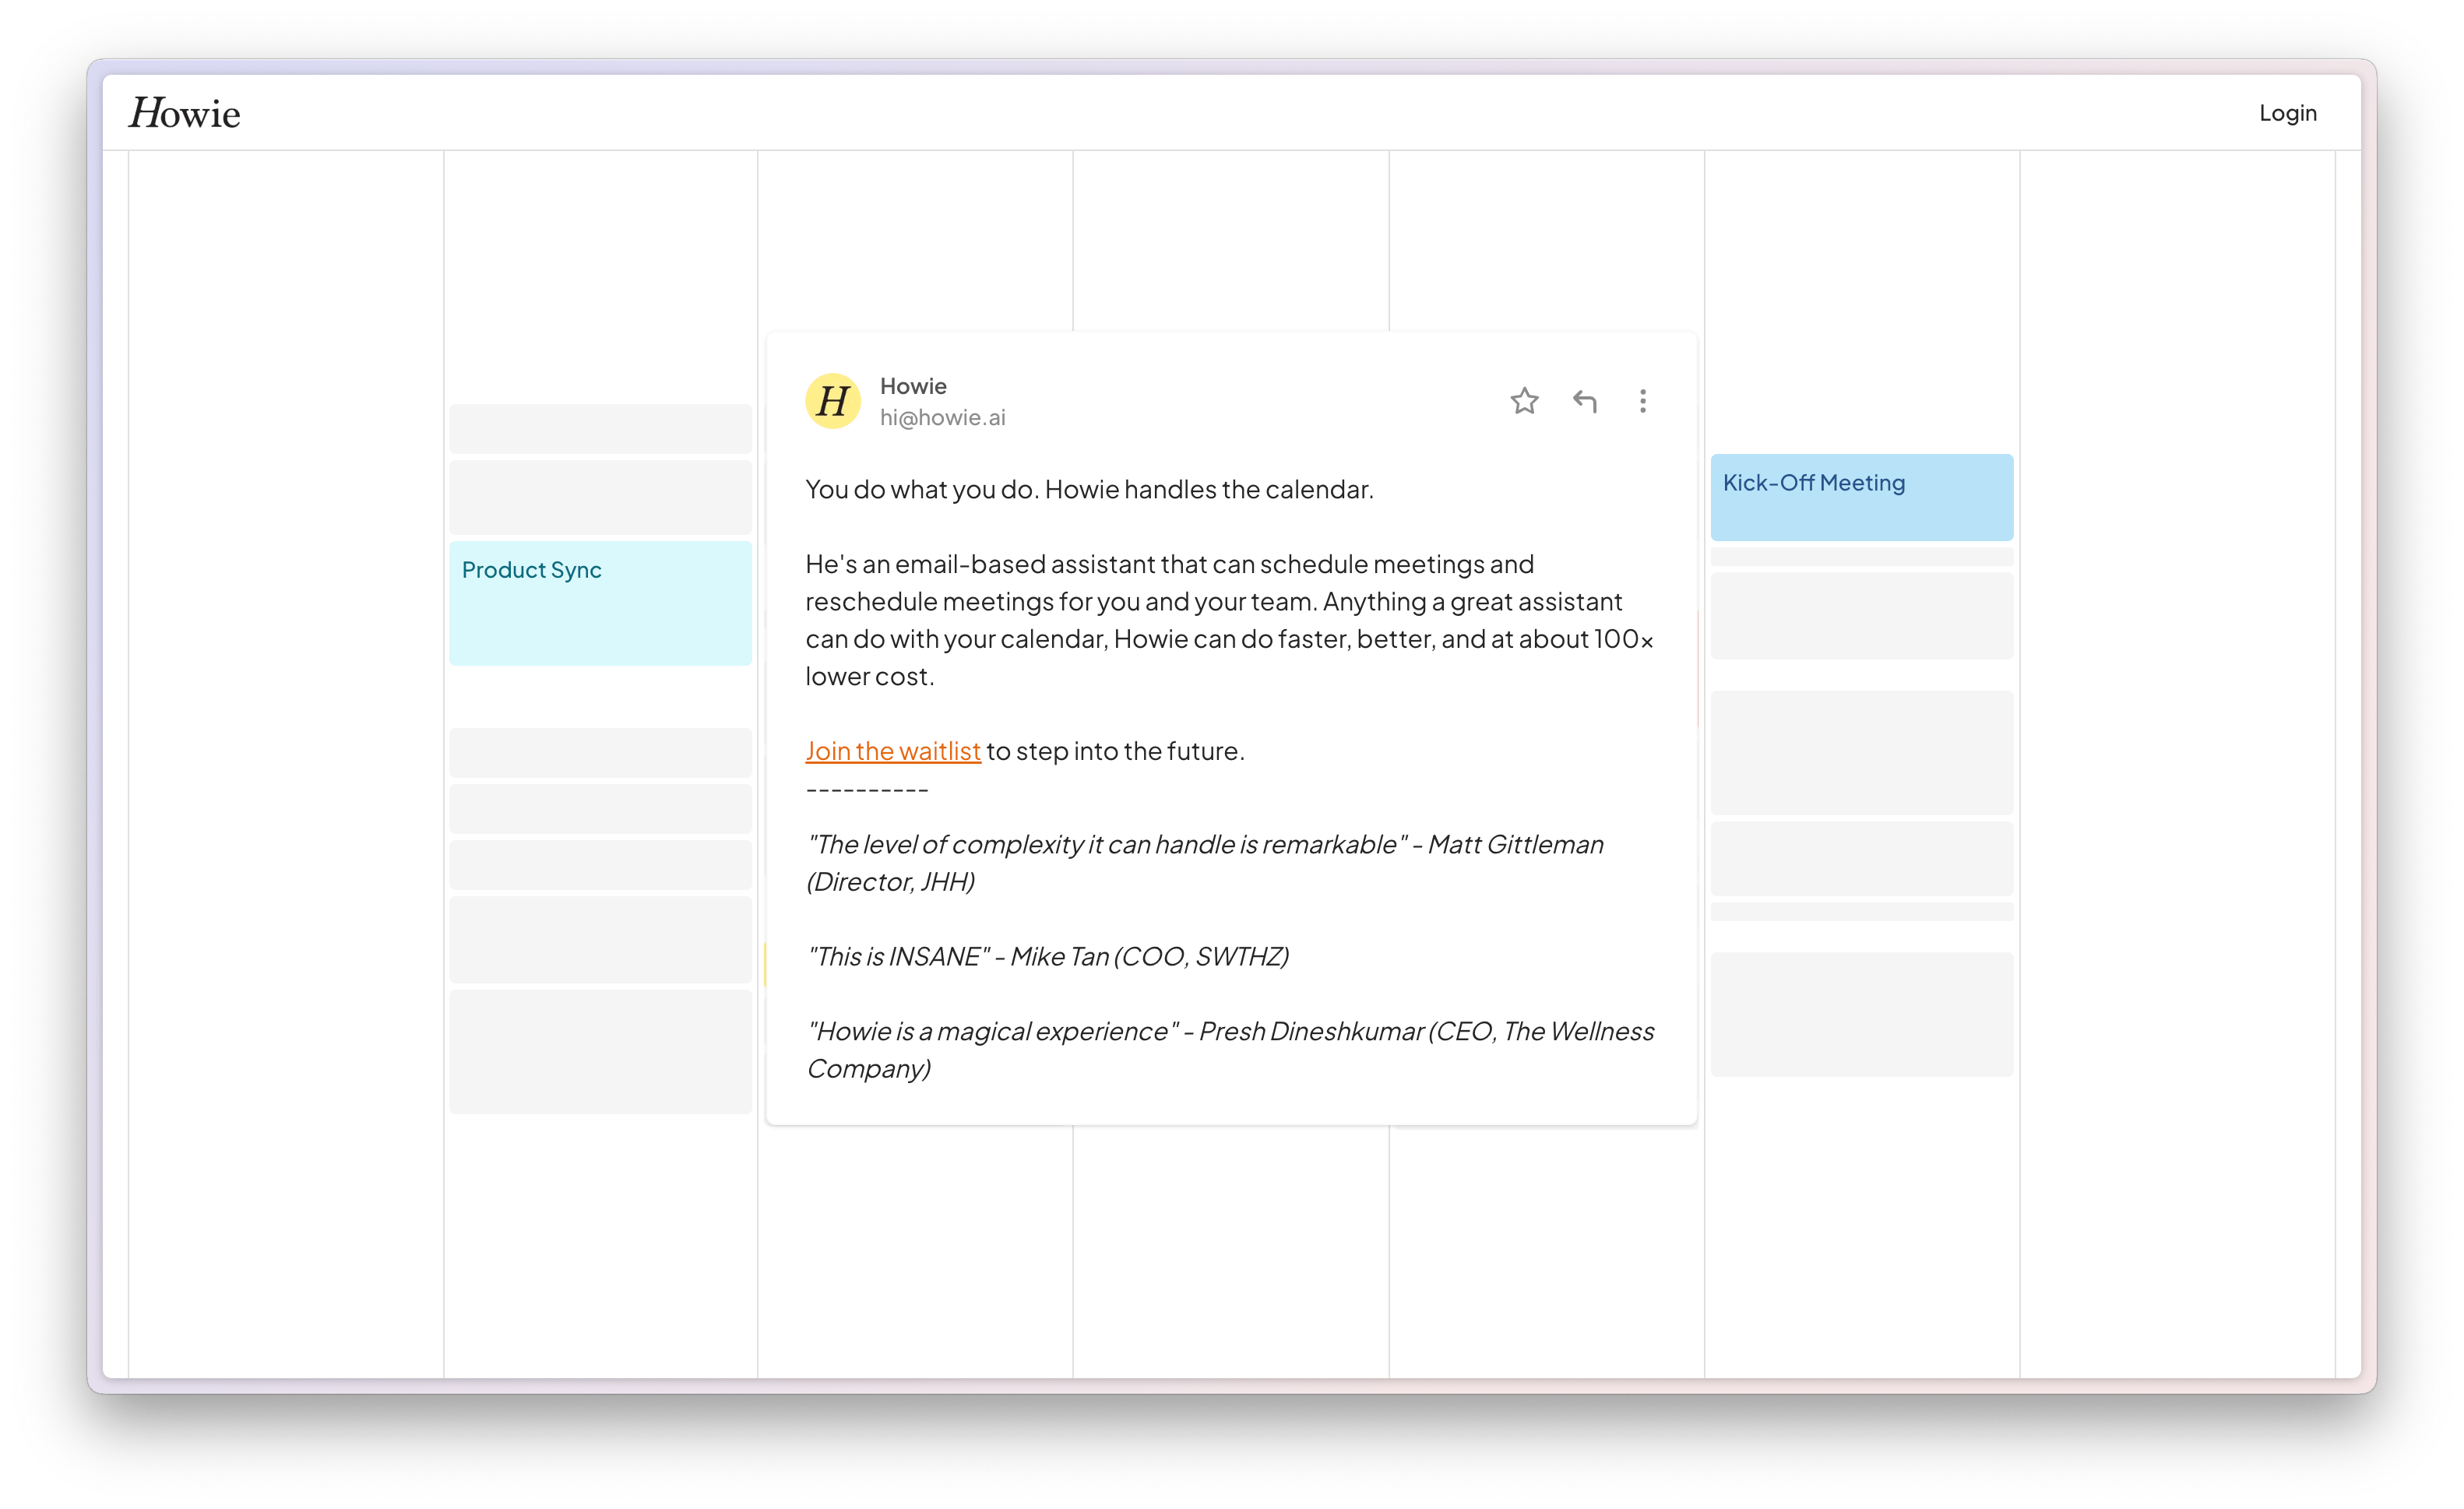Follow the Join the waitlist link

click(x=893, y=750)
